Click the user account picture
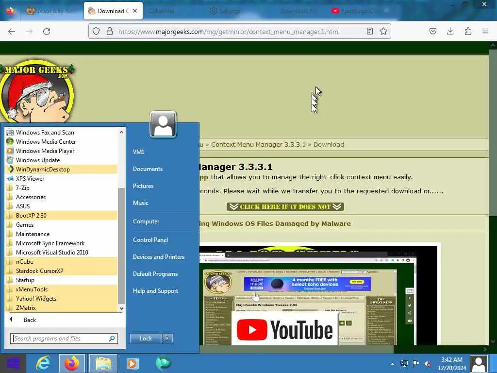Viewport: 497px width, 373px height. [163, 124]
